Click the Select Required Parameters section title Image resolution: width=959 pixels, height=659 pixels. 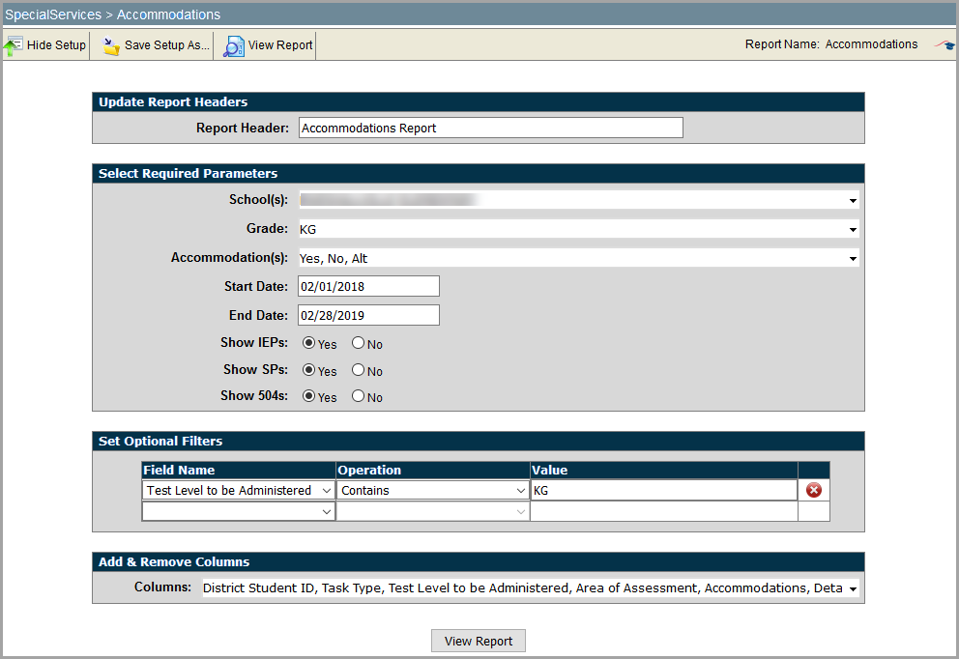pos(188,174)
